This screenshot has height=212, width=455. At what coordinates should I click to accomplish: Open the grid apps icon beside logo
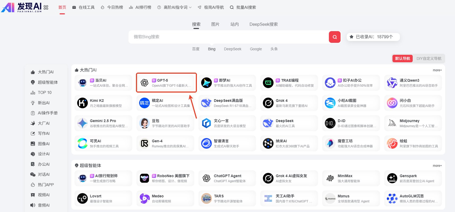[46, 7]
